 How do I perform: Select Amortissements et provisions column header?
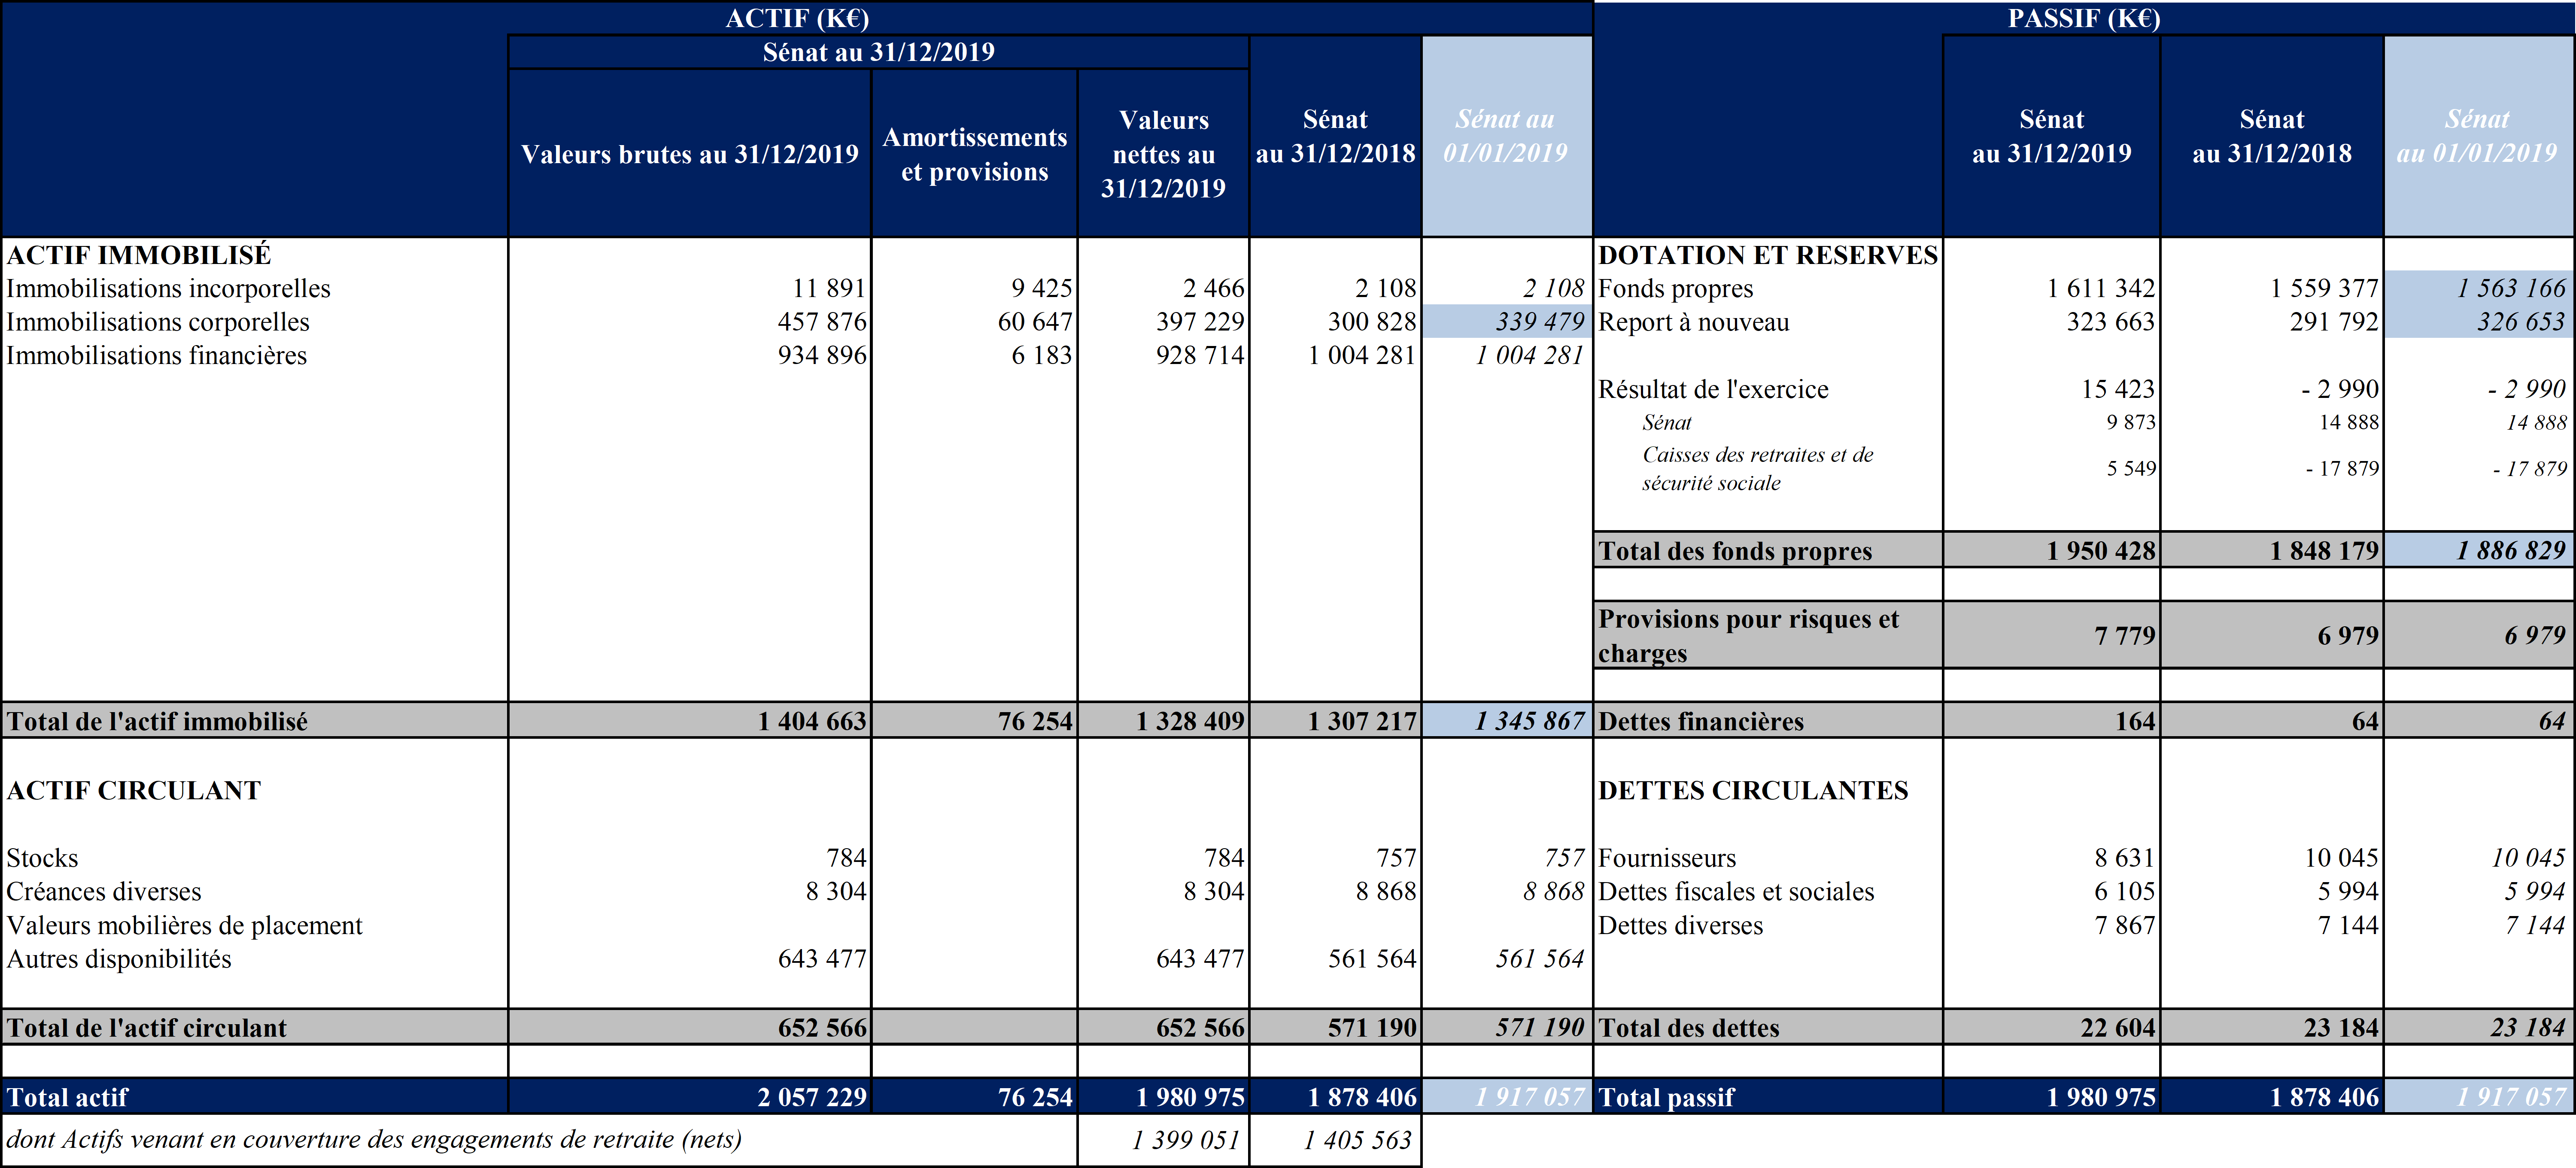974,154
